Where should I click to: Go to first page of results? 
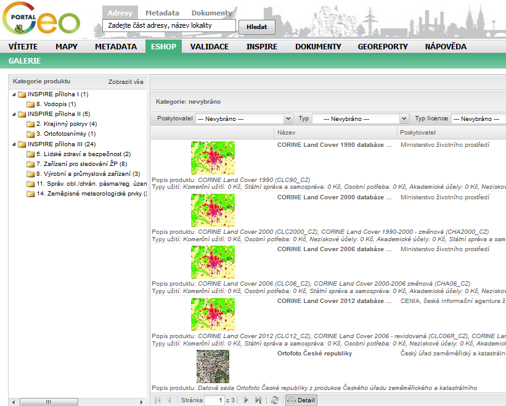[x=158, y=400]
